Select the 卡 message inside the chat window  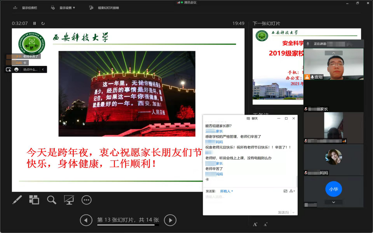point(207,179)
